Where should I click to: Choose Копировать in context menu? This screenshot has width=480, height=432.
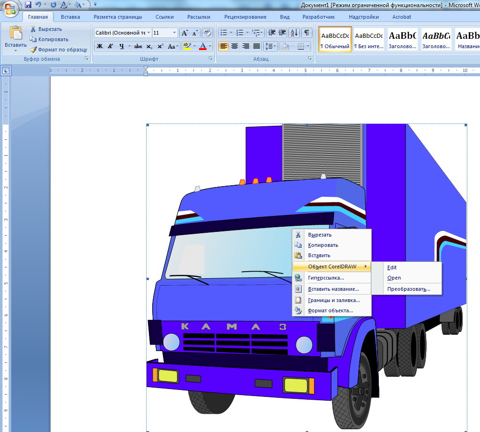click(332, 245)
